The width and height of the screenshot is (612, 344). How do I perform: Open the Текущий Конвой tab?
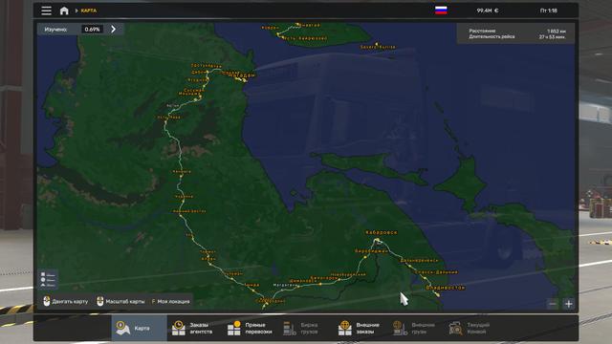click(471, 328)
